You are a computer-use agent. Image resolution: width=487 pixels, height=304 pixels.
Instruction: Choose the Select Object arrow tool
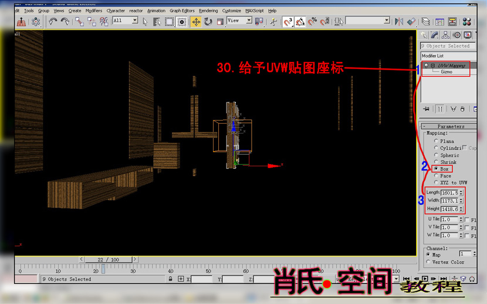tap(145, 22)
